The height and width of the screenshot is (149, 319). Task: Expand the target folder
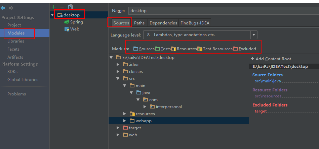(118, 128)
